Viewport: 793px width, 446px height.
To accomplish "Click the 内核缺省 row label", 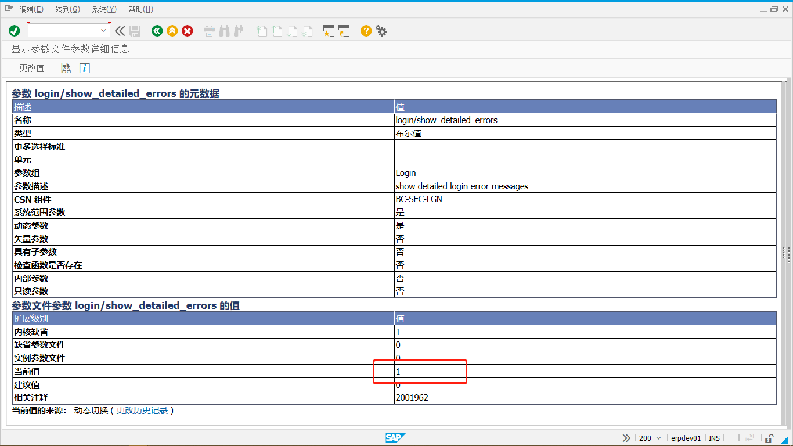I will [x=31, y=332].
